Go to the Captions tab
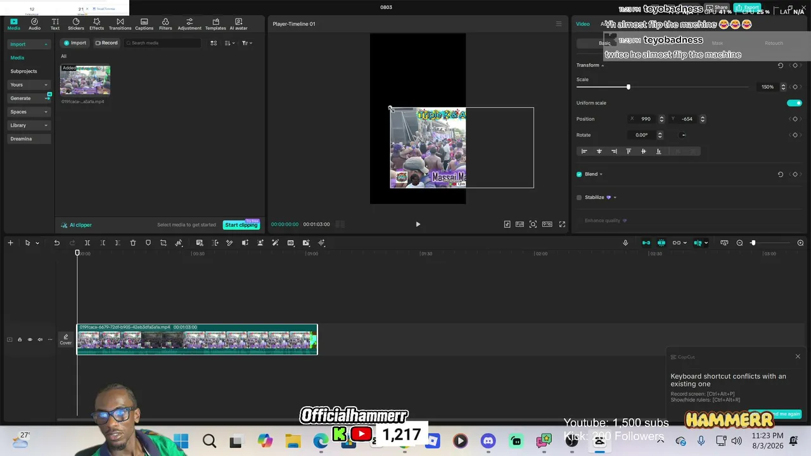This screenshot has height=456, width=811. [144, 24]
